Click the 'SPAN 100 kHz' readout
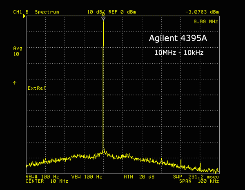 click(199, 181)
